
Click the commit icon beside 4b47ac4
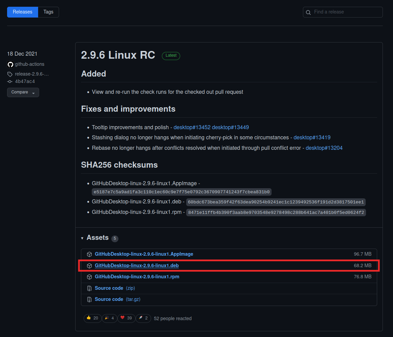click(x=10, y=81)
